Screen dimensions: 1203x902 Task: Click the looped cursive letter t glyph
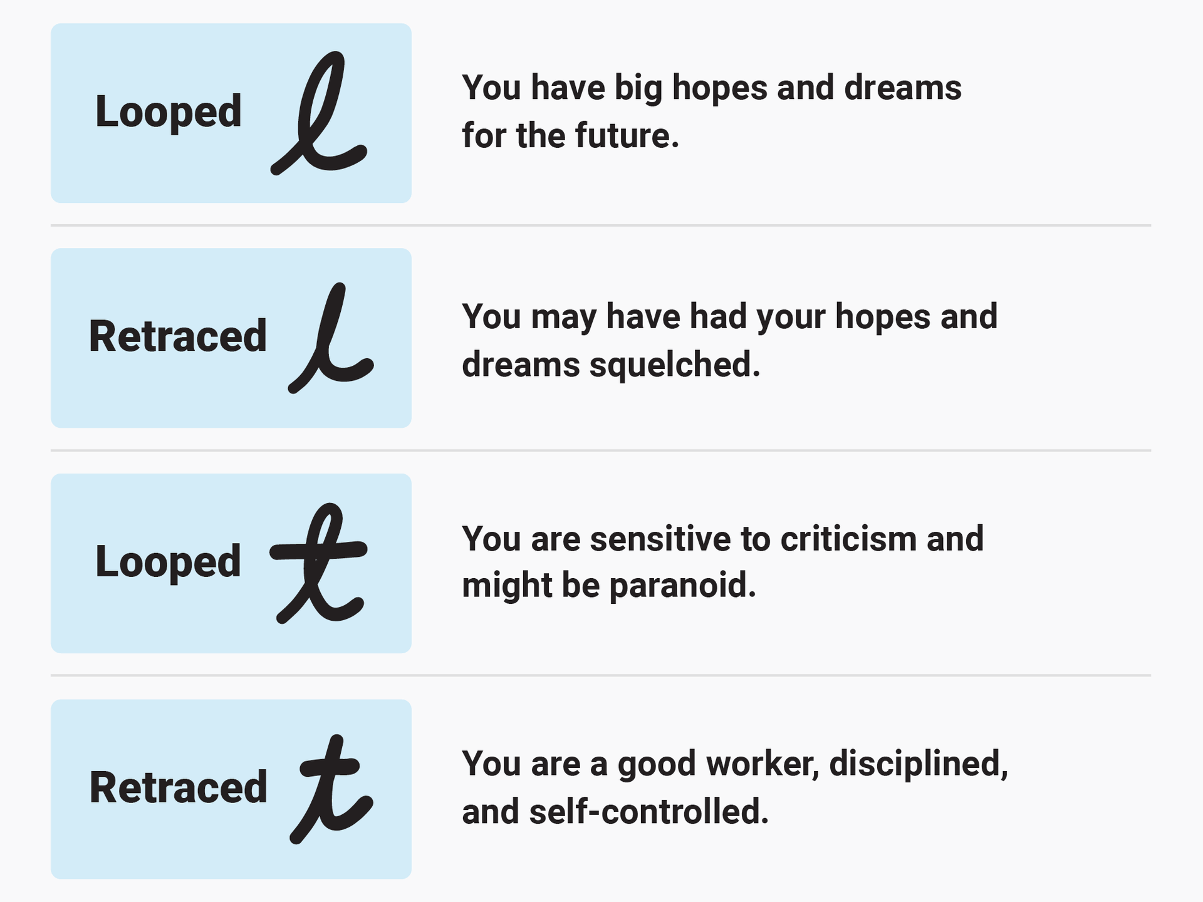(318, 562)
